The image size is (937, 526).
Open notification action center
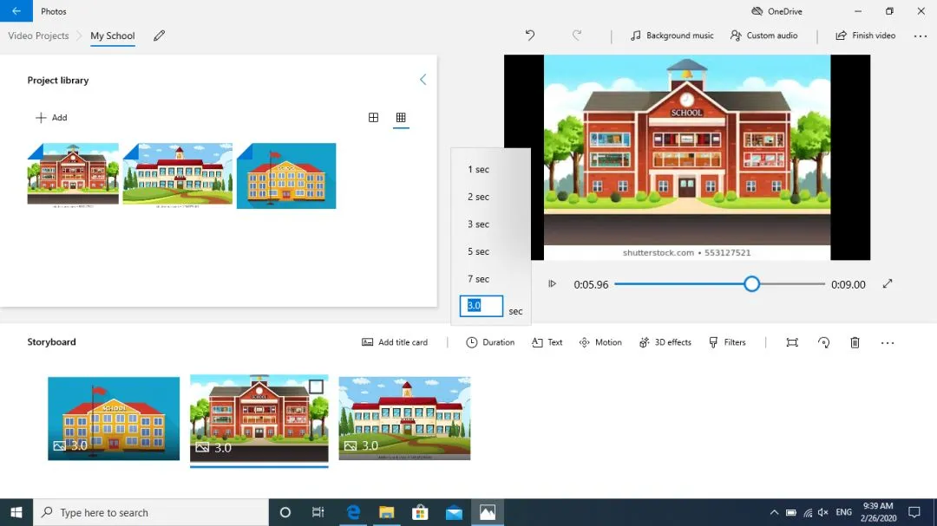(x=914, y=512)
